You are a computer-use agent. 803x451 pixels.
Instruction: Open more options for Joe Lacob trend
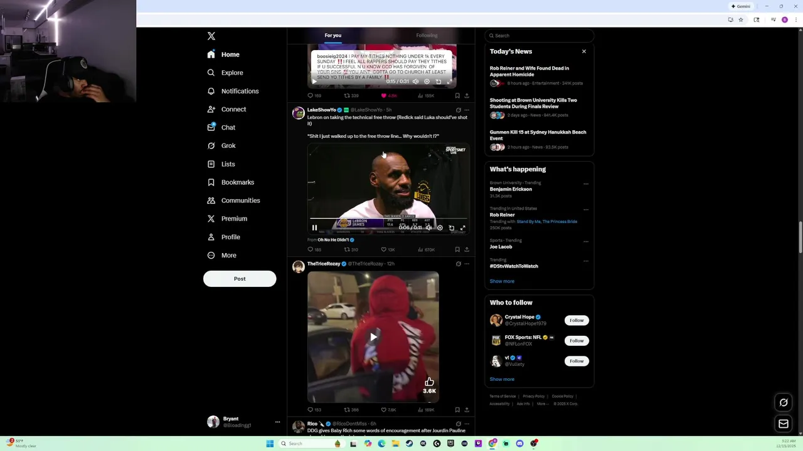point(586,241)
